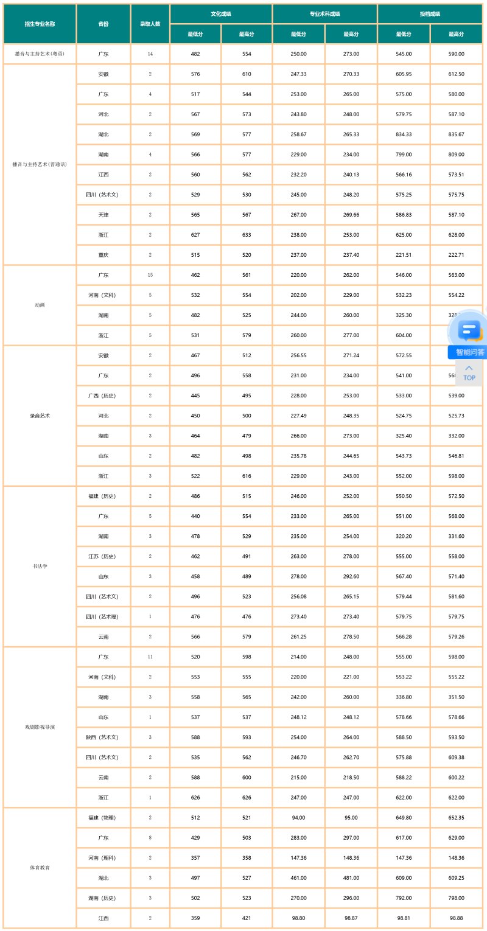Click the 动画 major cell
Viewport: 487px width, 931px height.
(x=40, y=305)
